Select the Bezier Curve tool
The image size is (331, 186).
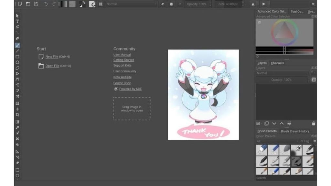point(17,79)
